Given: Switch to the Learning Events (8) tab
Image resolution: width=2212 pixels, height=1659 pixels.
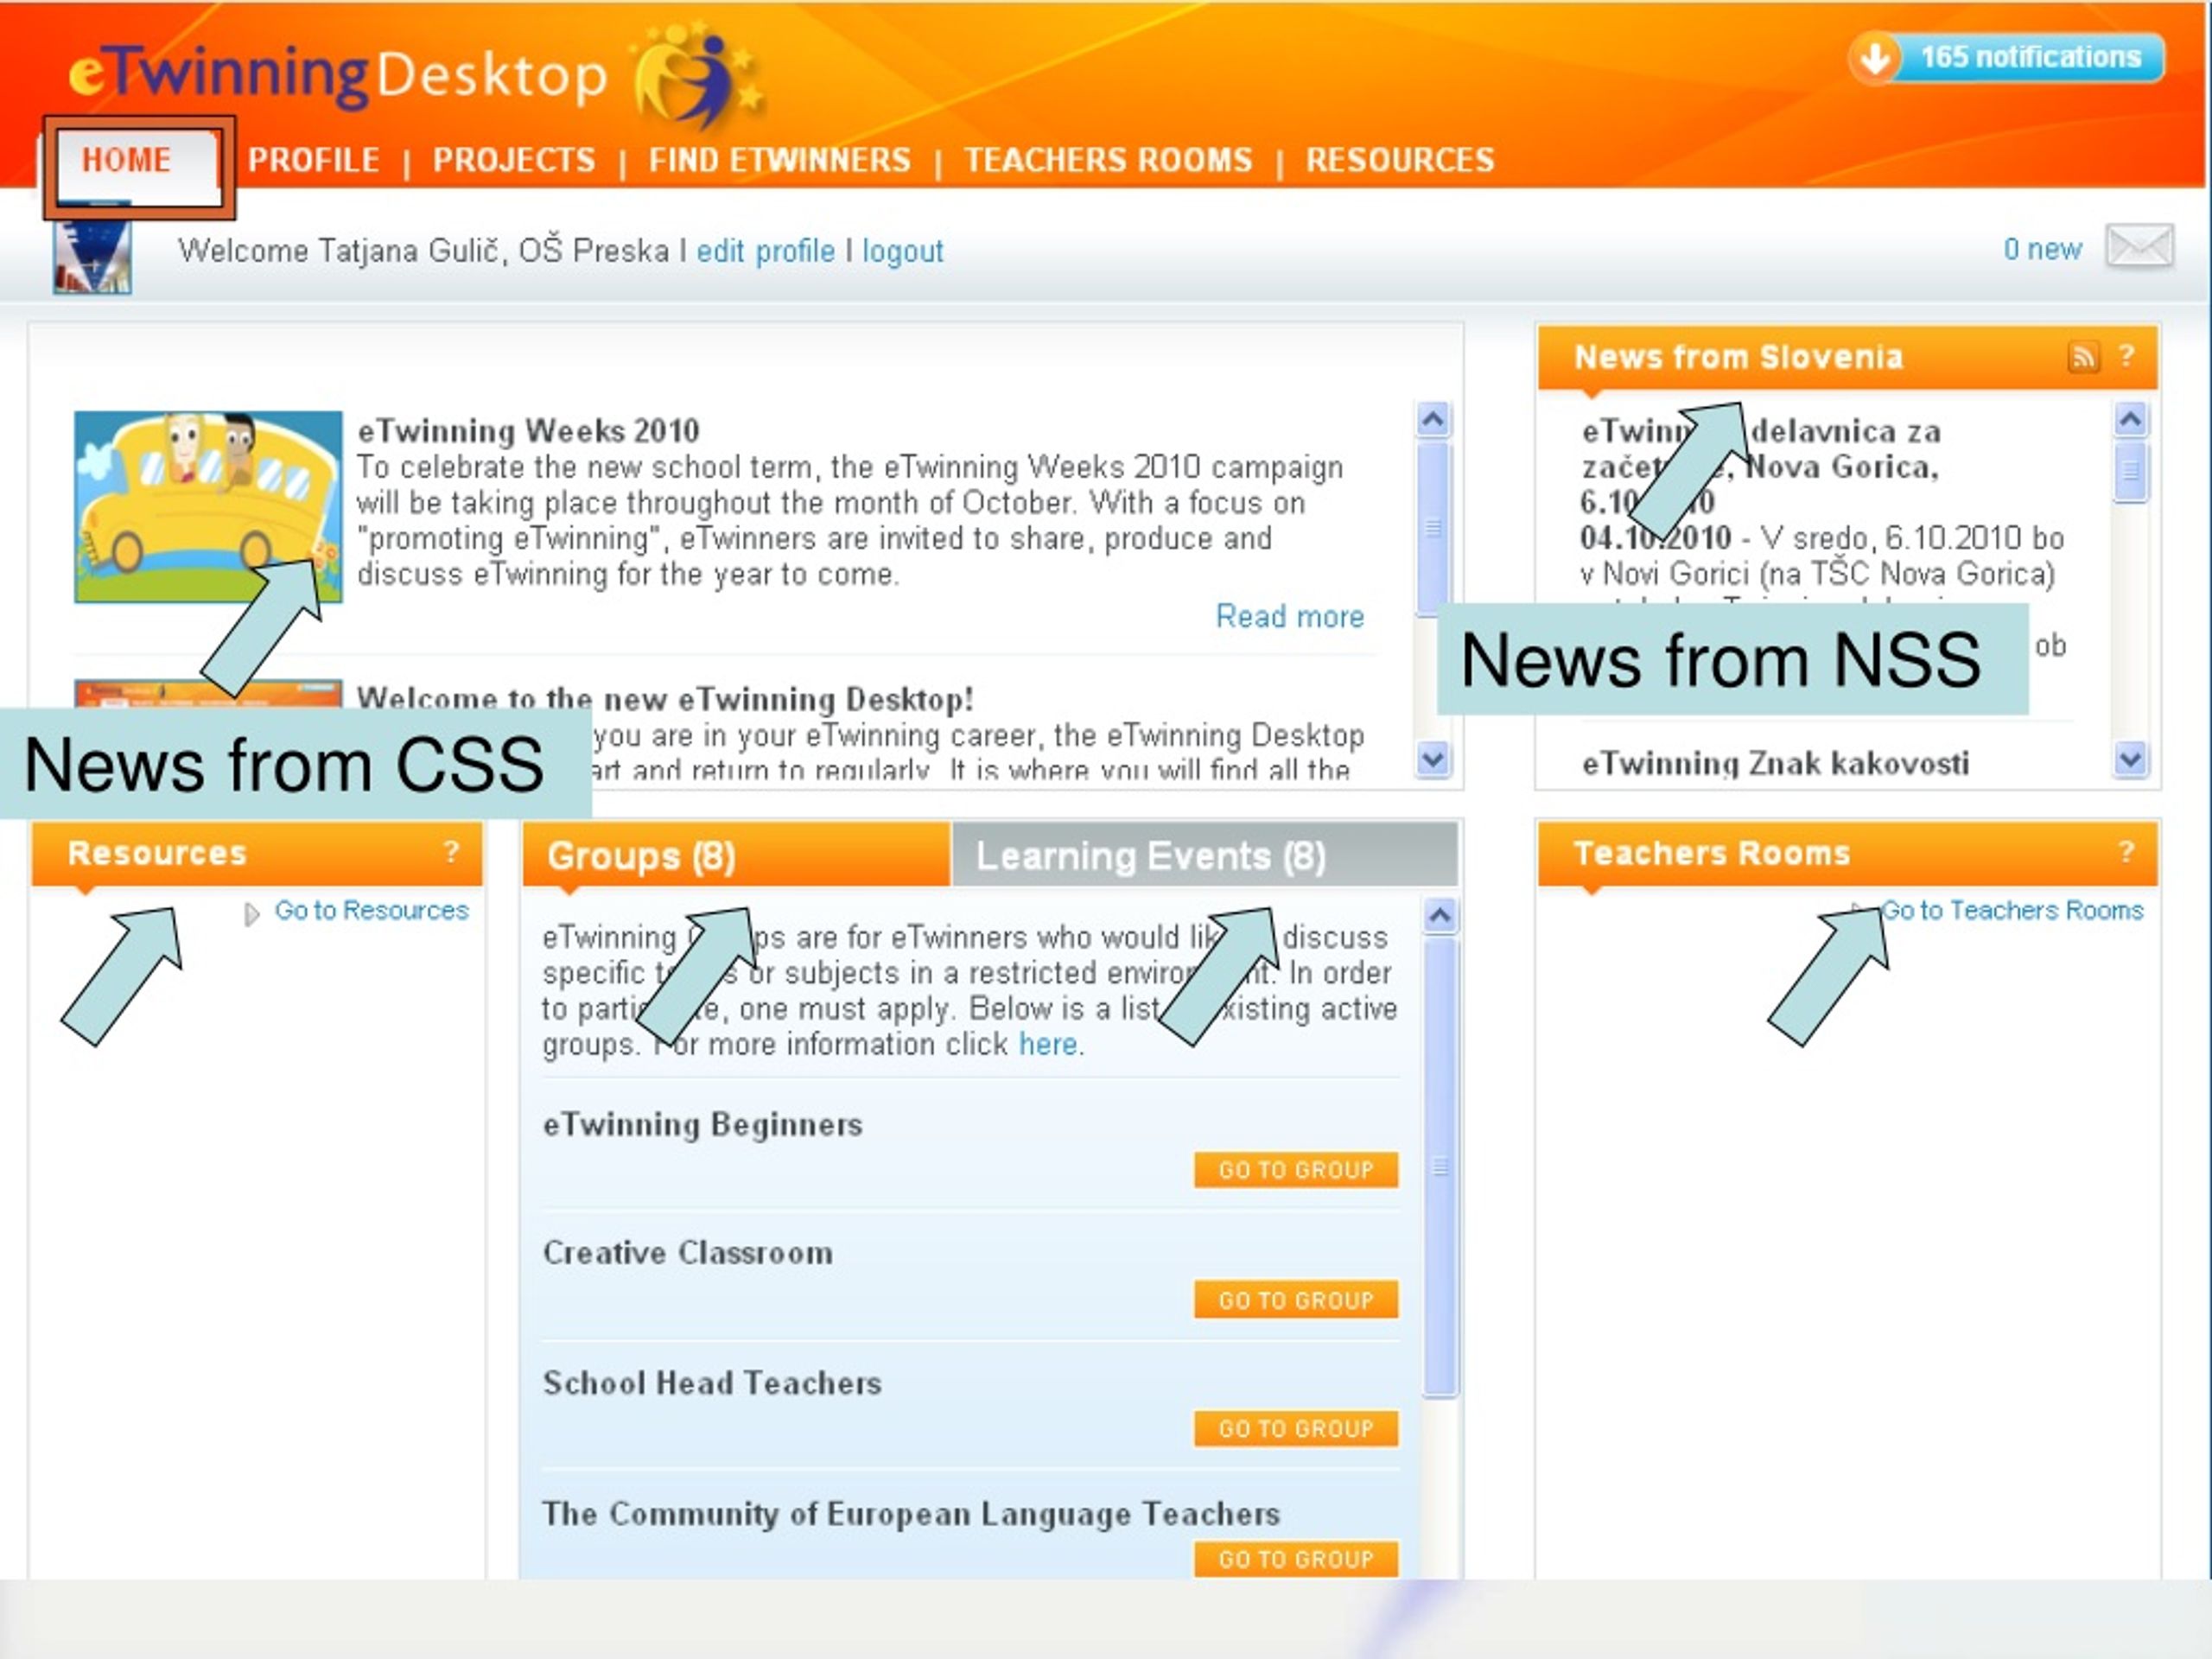Looking at the screenshot, I should (x=1204, y=855).
